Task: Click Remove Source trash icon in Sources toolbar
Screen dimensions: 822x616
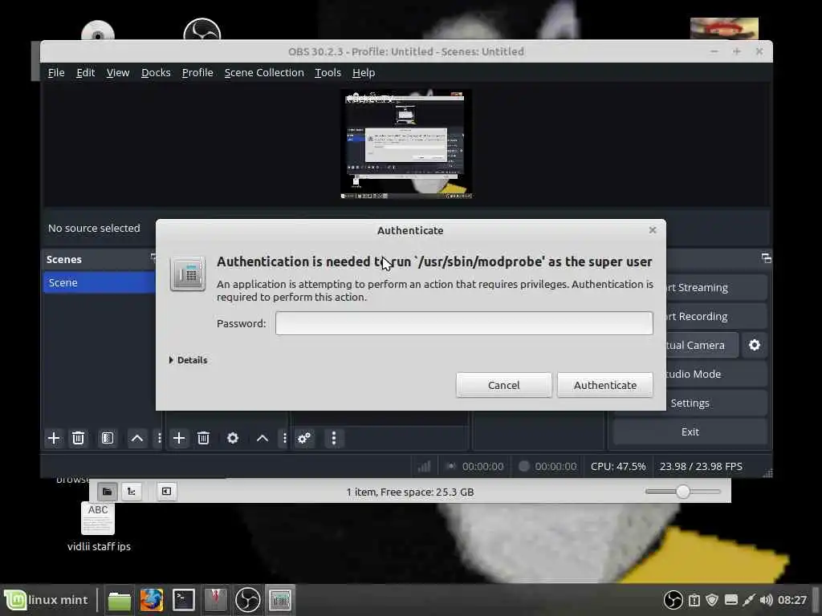Action: click(x=203, y=438)
